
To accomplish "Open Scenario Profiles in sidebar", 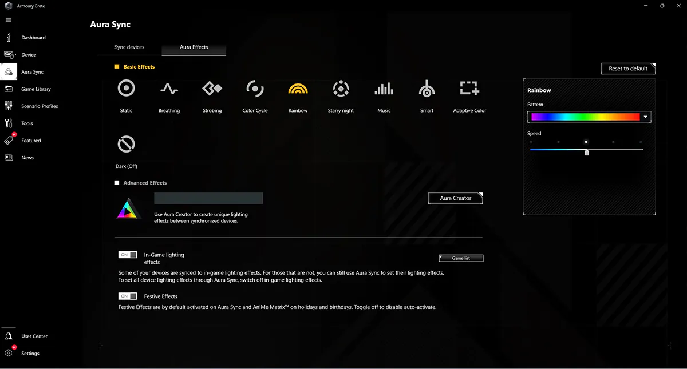I will coord(40,106).
